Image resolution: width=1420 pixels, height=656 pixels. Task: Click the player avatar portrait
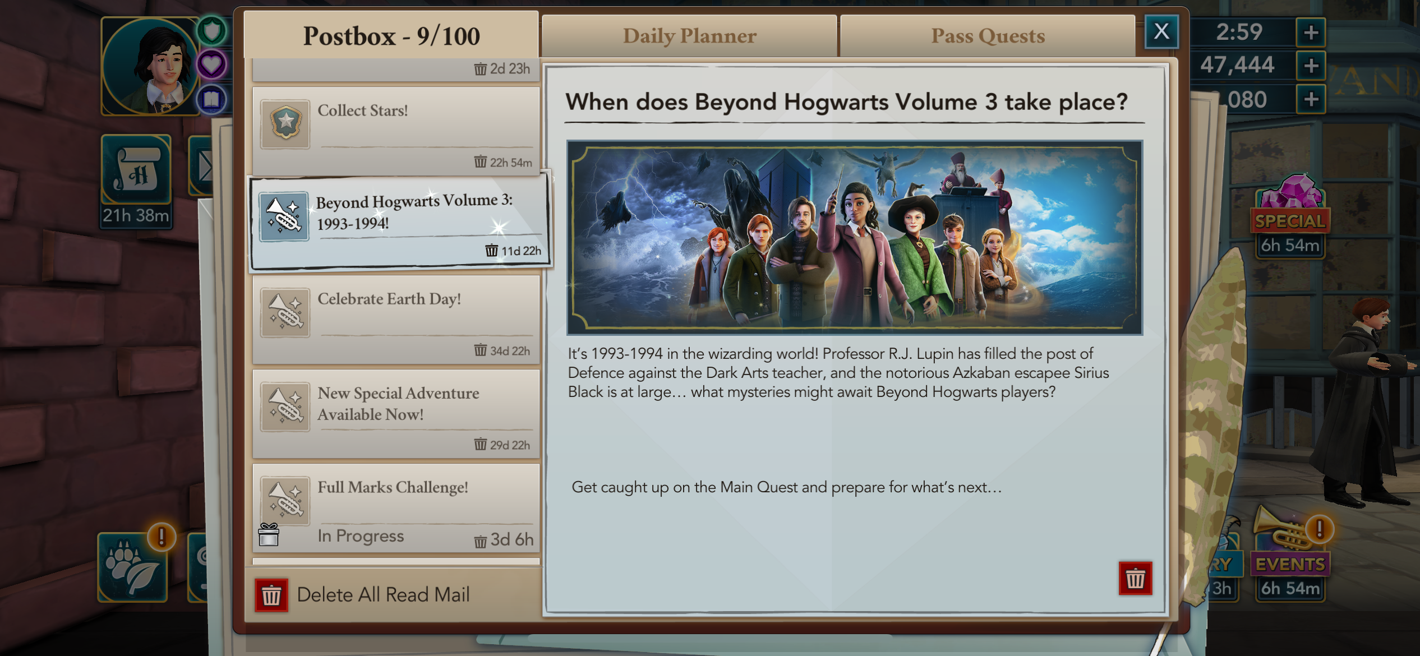tap(151, 66)
